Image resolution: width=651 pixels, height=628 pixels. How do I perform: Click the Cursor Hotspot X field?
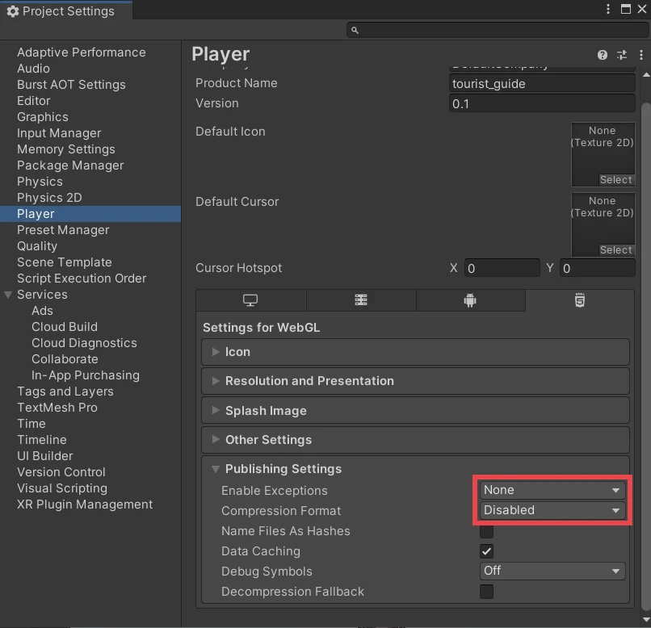pyautogui.click(x=502, y=268)
